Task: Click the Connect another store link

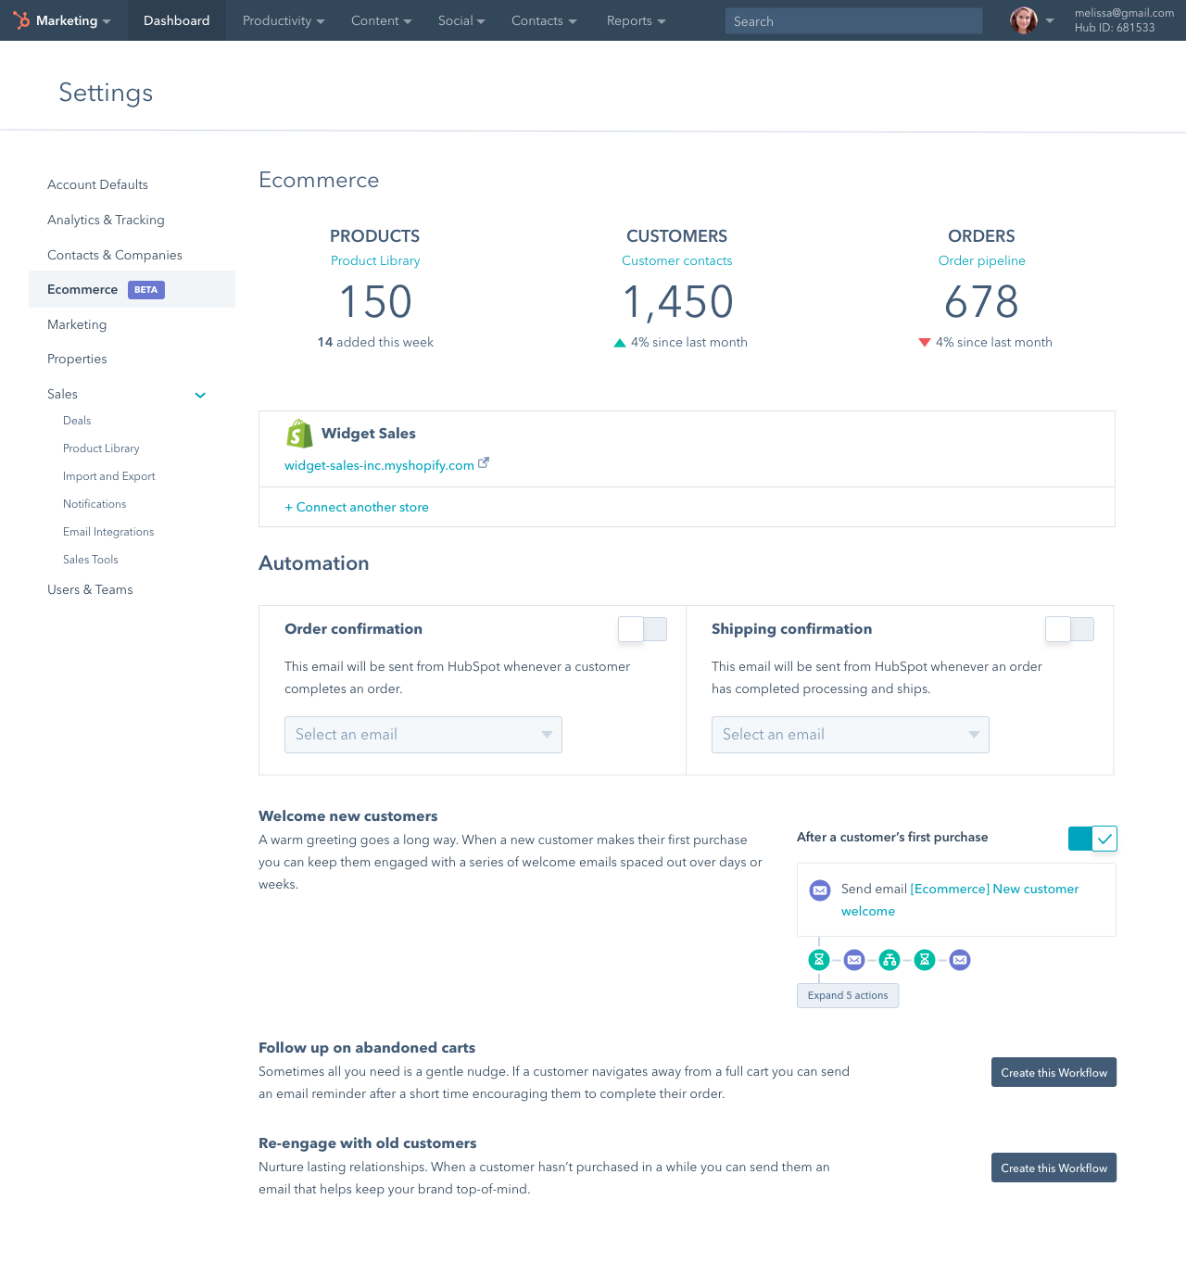Action: click(x=357, y=507)
